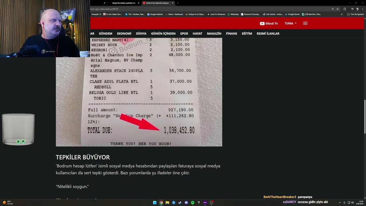Viewport: 366px width, 206px height.
Task: Go to the GÜNDEM section
Action: pyautogui.click(x=106, y=33)
